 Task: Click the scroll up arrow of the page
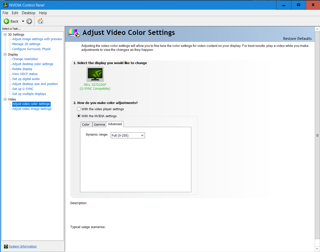tap(317, 29)
